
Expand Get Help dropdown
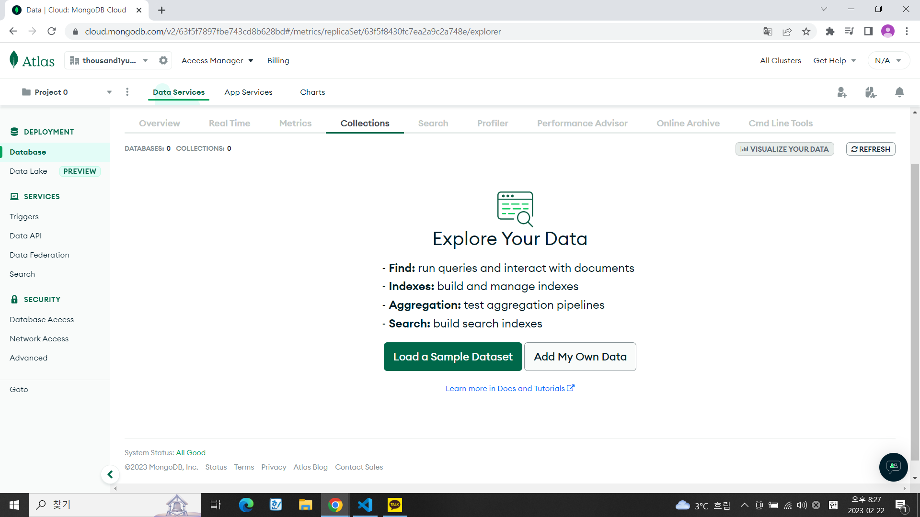coord(834,60)
